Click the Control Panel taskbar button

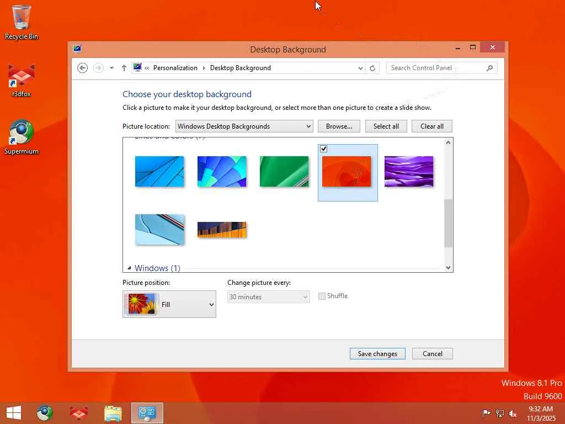147,413
